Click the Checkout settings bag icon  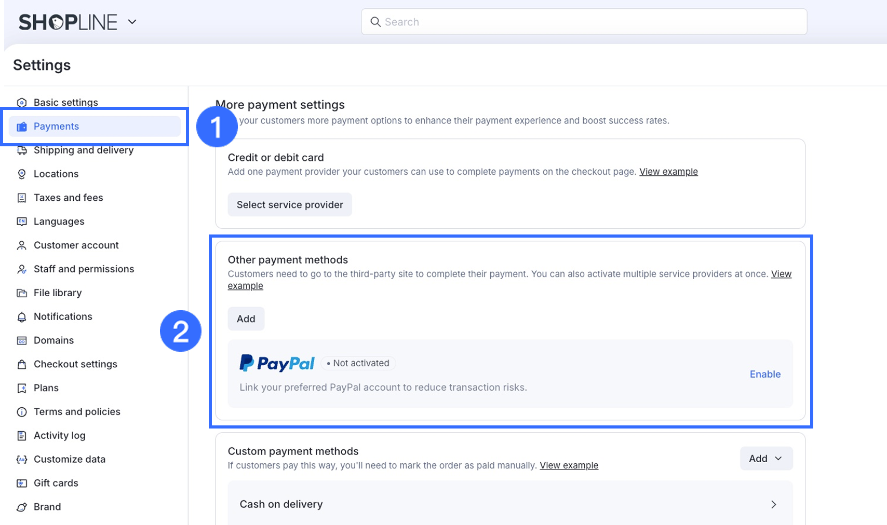click(22, 364)
